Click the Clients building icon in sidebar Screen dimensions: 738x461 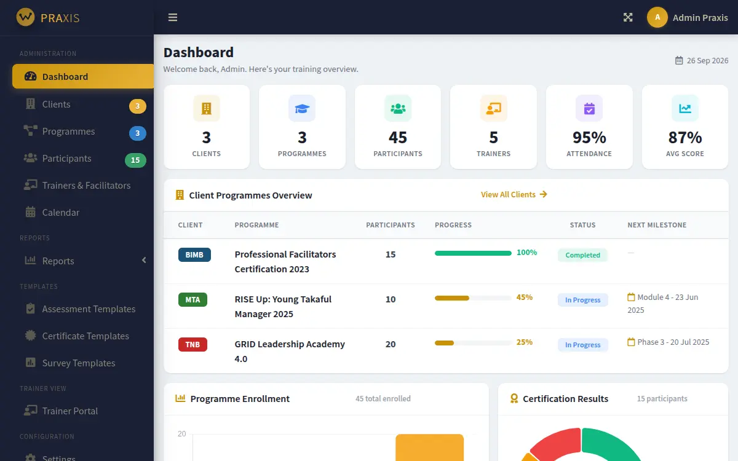tap(30, 104)
